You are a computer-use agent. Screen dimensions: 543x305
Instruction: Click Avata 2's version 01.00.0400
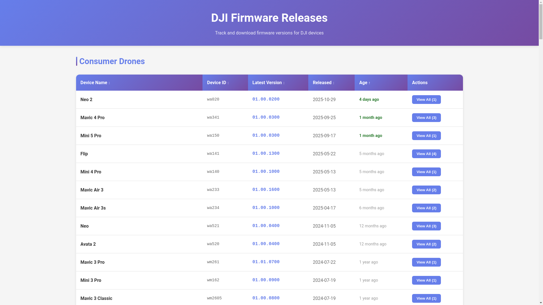[266, 244]
